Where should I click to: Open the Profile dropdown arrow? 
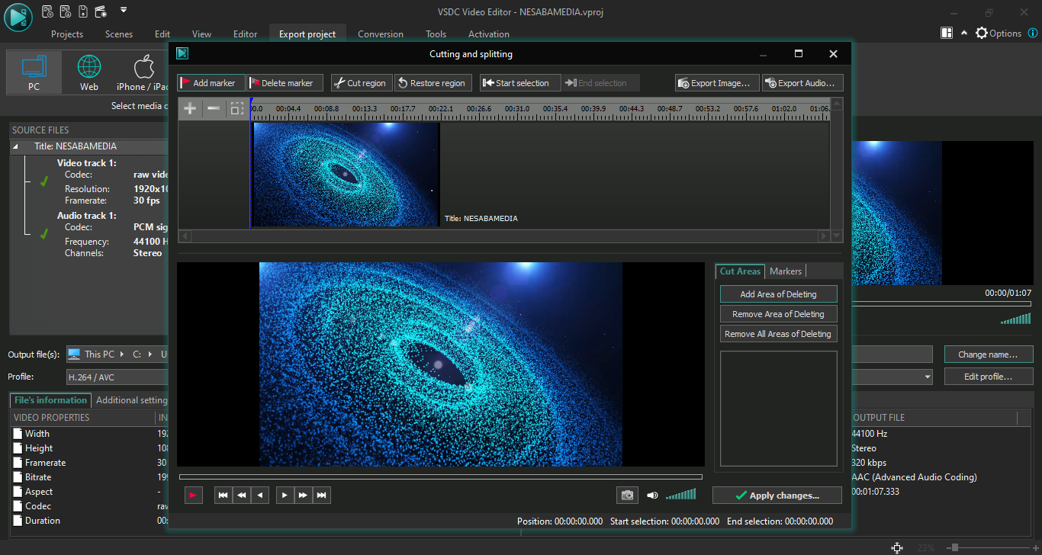tap(928, 377)
